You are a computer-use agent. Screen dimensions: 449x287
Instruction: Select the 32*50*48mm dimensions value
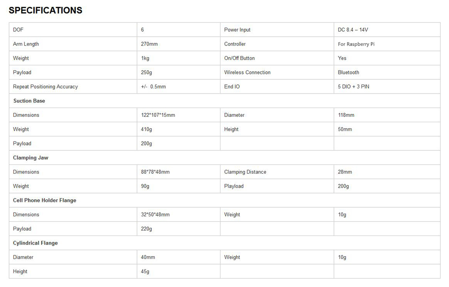[155, 215]
